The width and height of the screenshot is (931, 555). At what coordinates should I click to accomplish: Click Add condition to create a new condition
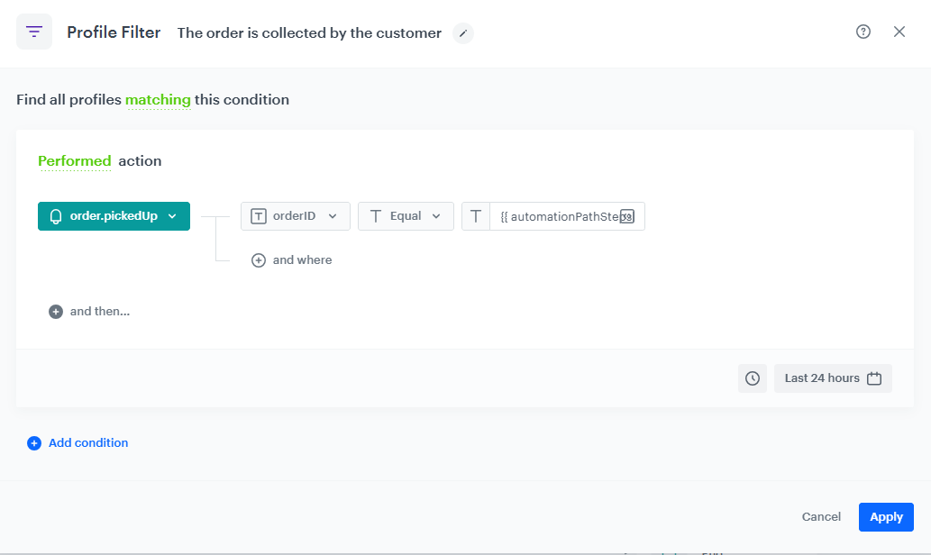78,442
